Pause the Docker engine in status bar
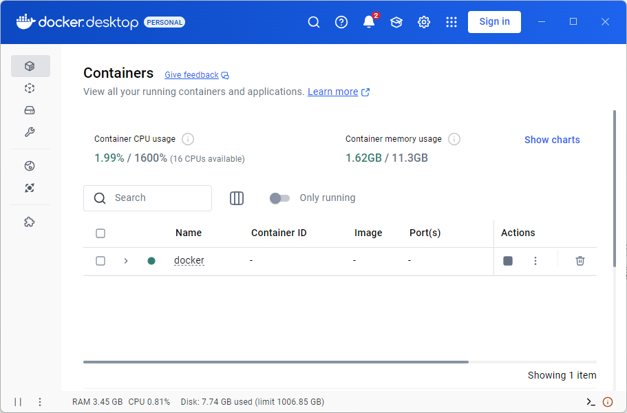The image size is (627, 413). [x=18, y=402]
